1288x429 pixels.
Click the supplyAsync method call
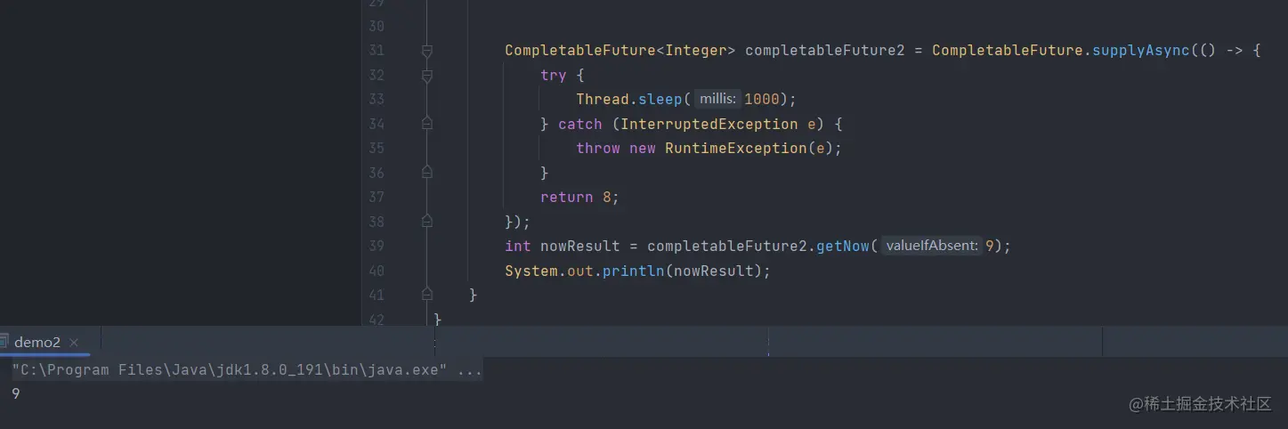click(x=1141, y=51)
